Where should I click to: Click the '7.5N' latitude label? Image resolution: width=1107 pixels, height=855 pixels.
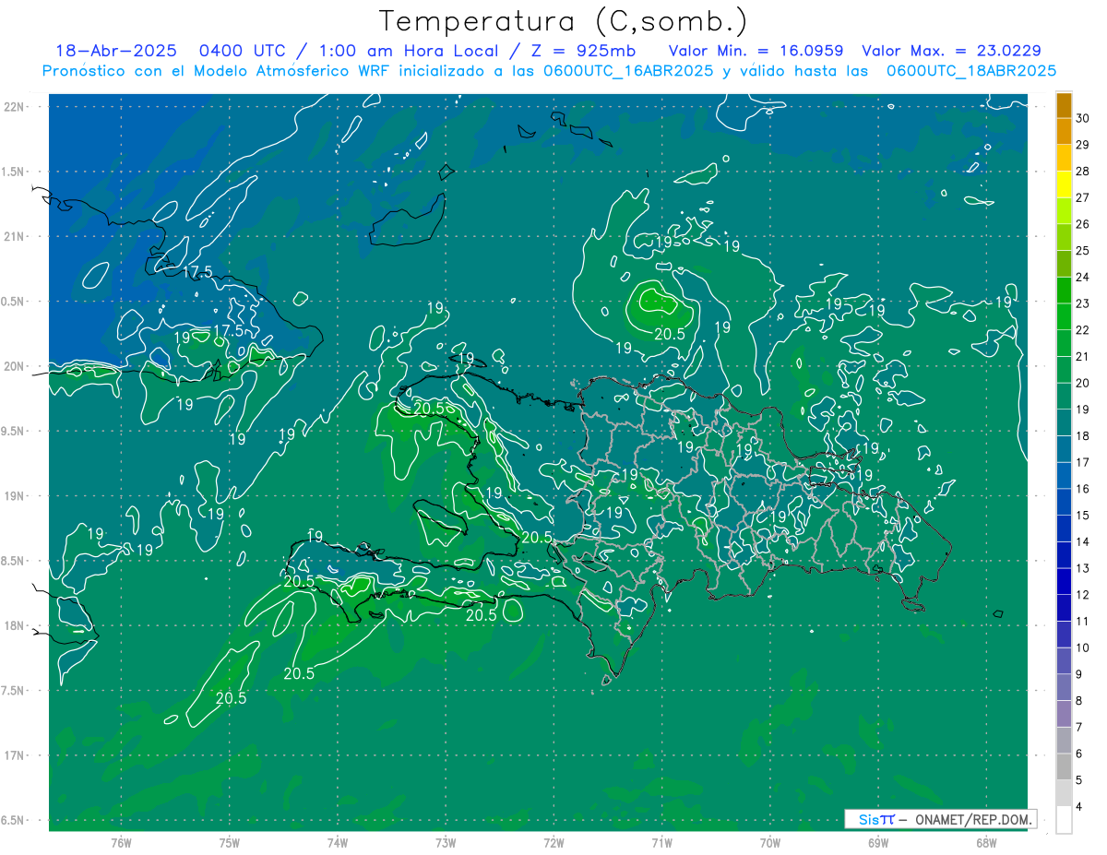[x=14, y=691]
